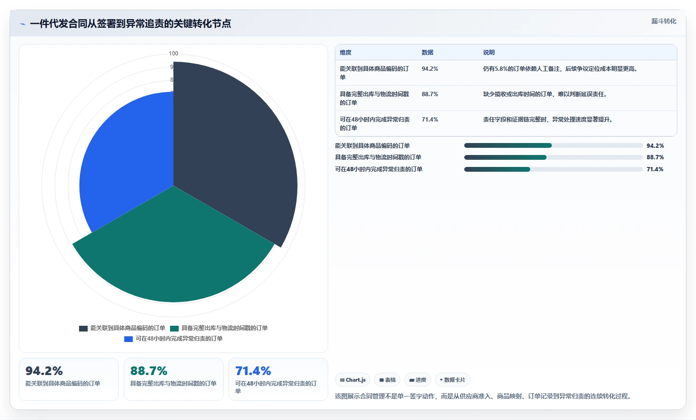Click the chart axis label 100
The height and width of the screenshot is (420, 696).
[x=173, y=54]
